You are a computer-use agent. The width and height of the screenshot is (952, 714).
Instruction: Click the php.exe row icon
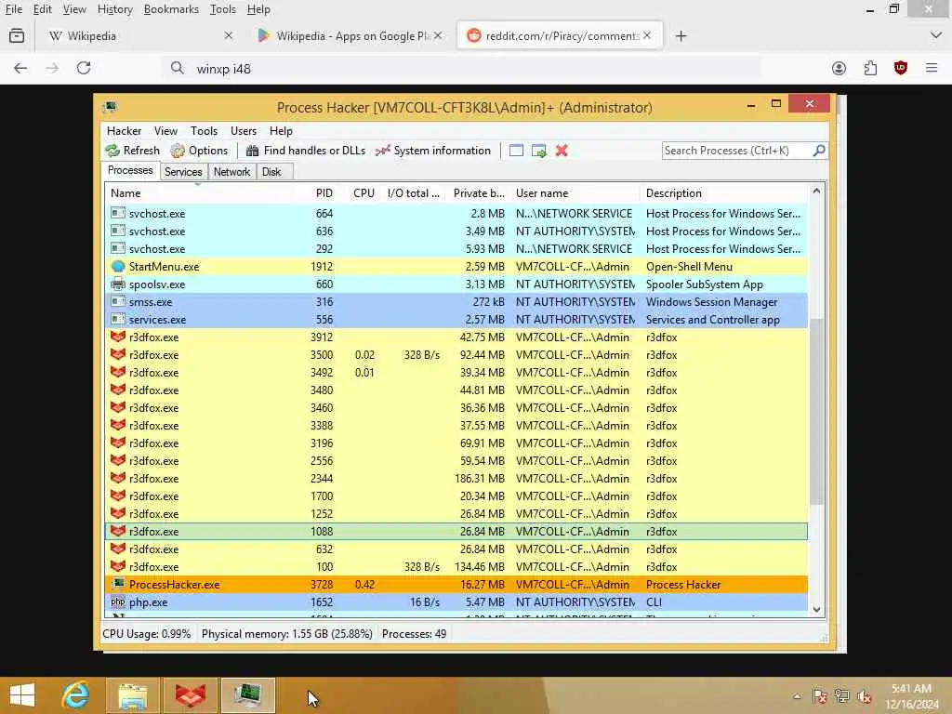(x=118, y=602)
